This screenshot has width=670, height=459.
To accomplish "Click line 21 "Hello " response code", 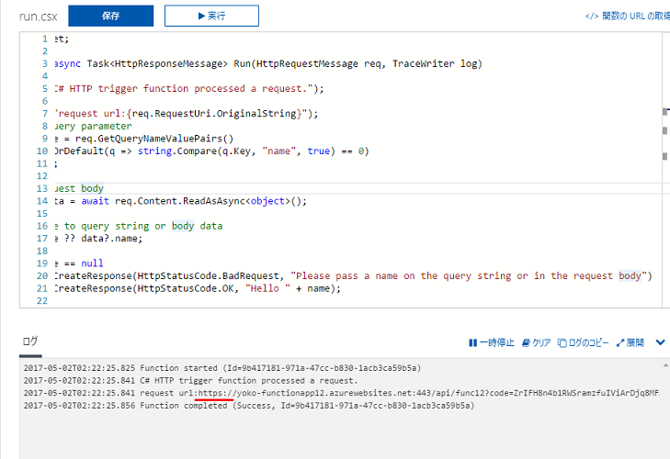I will pos(198,288).
